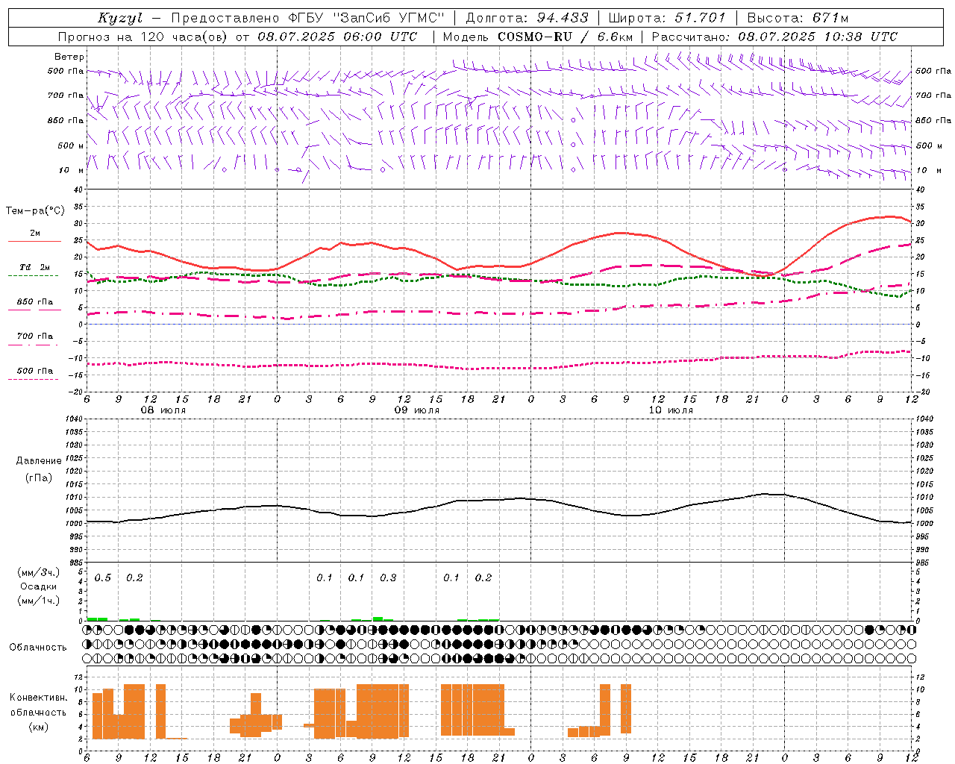This screenshot has height=764, width=955.
Task: Click the "10 июля" date label
Action: pyautogui.click(x=671, y=410)
